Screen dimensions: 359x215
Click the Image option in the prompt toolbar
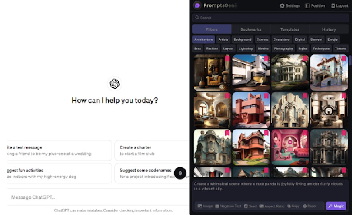click(205, 206)
